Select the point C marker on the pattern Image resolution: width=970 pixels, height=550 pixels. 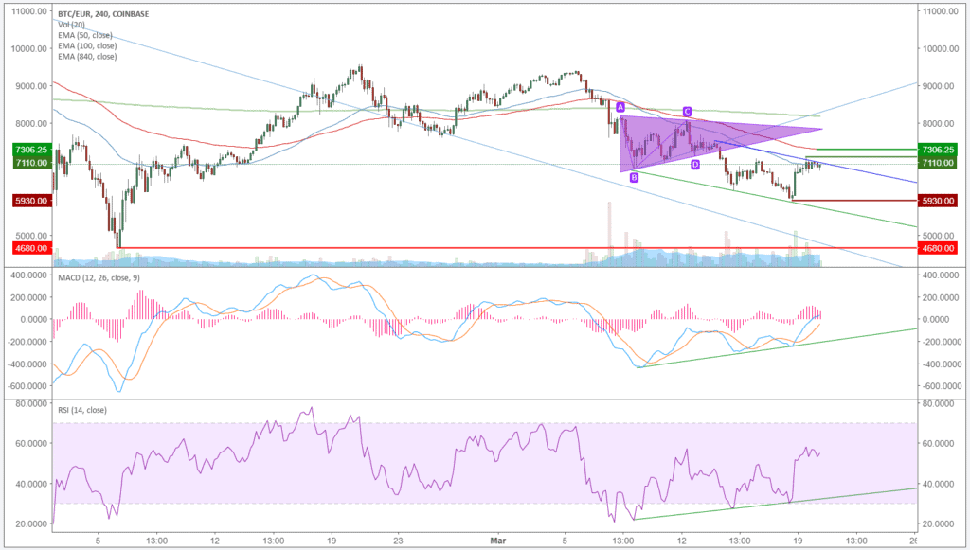[686, 111]
